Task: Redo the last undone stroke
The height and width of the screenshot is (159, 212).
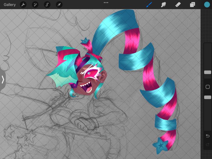Action: pos(208,145)
